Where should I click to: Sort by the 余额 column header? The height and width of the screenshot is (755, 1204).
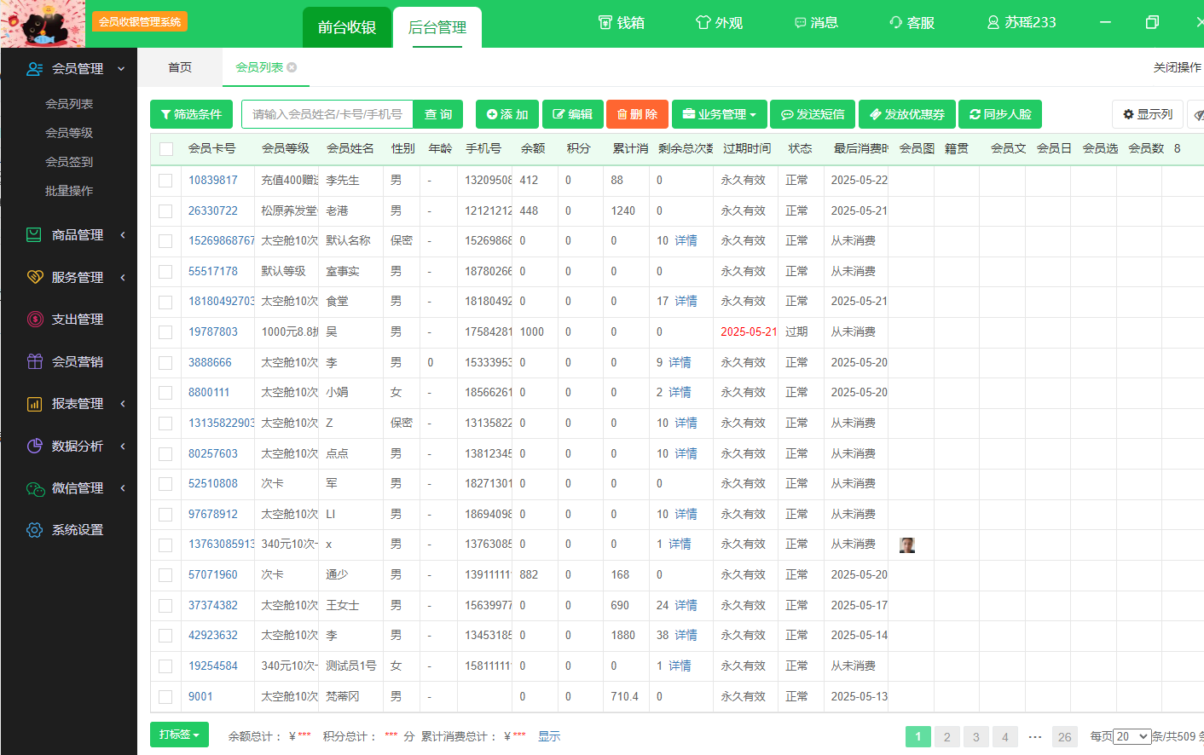pos(533,148)
